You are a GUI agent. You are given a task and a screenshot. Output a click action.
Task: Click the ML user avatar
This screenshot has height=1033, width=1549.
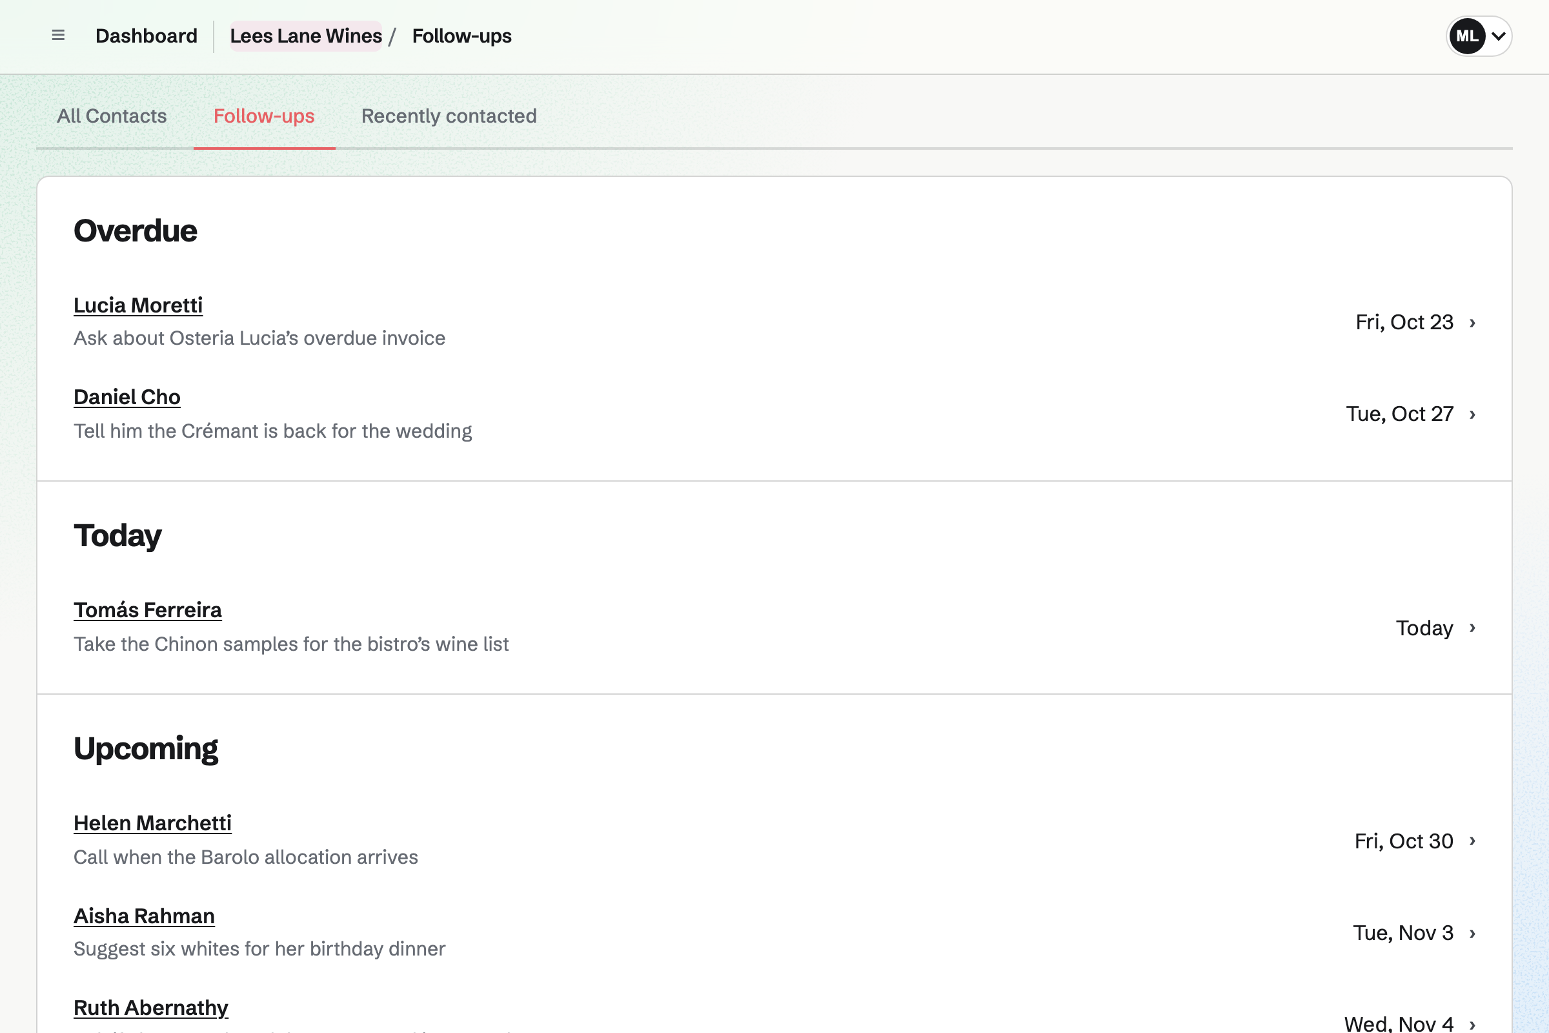click(x=1466, y=36)
